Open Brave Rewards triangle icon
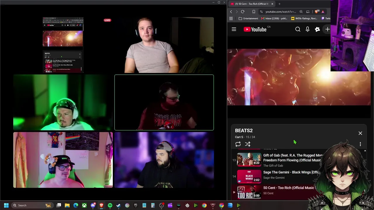 coord(323,12)
